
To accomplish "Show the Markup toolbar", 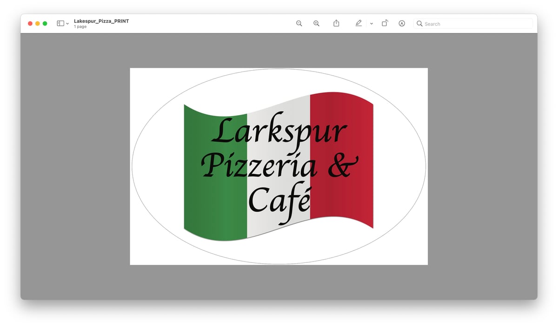I will click(402, 24).
